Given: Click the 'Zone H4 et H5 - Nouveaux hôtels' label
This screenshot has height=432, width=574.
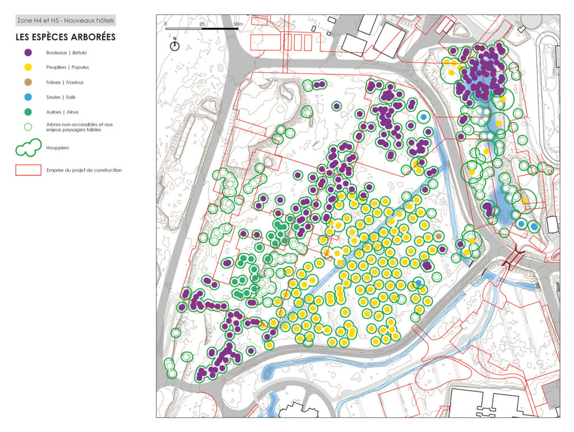Looking at the screenshot, I should 65,21.
